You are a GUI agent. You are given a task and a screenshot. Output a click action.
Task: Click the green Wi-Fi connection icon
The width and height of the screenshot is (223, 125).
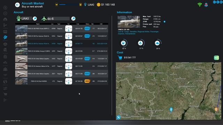[x=200, y=5]
